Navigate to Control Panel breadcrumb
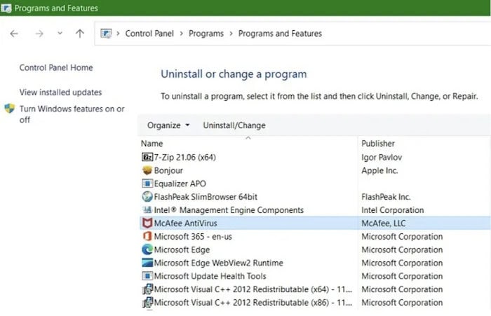 149,33
